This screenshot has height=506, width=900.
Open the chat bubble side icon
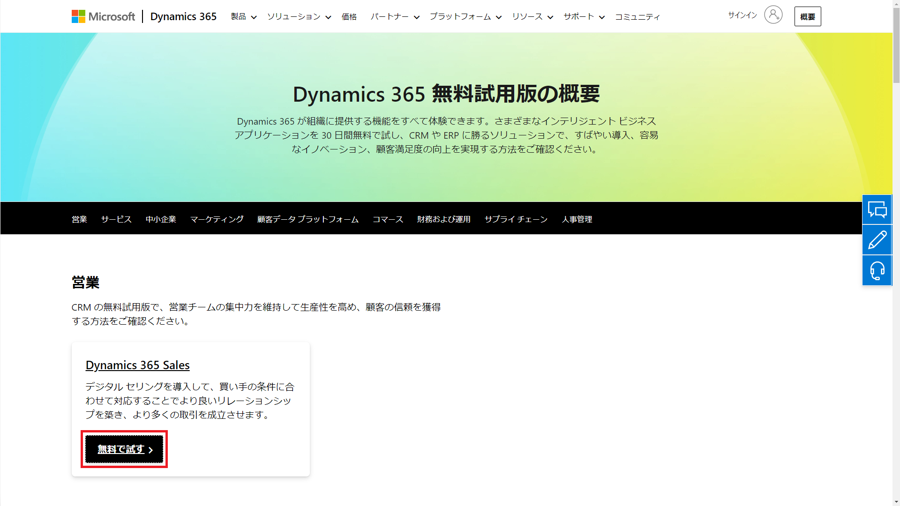click(x=877, y=209)
